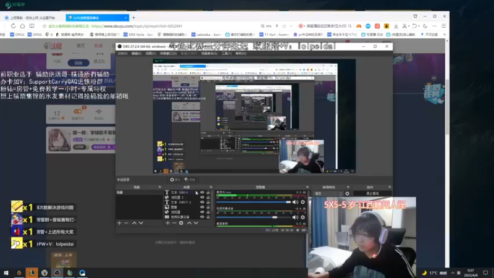The height and width of the screenshot is (278, 494).
Task: Hide the 文本 (GDI+) 2 source
Action: click(203, 202)
